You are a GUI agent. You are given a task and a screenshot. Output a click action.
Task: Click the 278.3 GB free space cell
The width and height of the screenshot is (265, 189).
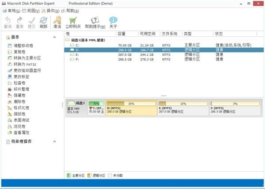[147, 60]
